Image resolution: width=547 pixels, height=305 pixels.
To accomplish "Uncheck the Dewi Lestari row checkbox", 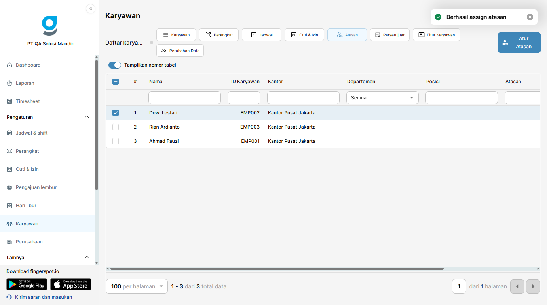I will coord(116,113).
